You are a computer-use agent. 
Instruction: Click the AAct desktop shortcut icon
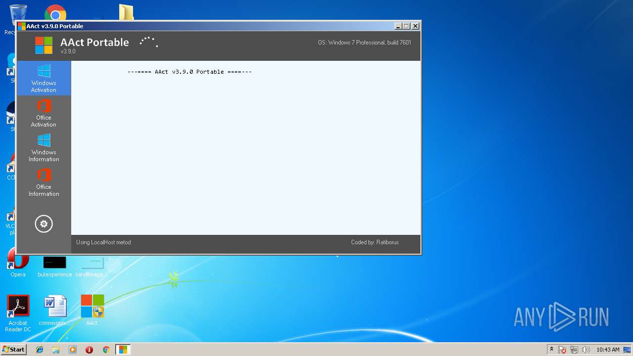point(92,310)
